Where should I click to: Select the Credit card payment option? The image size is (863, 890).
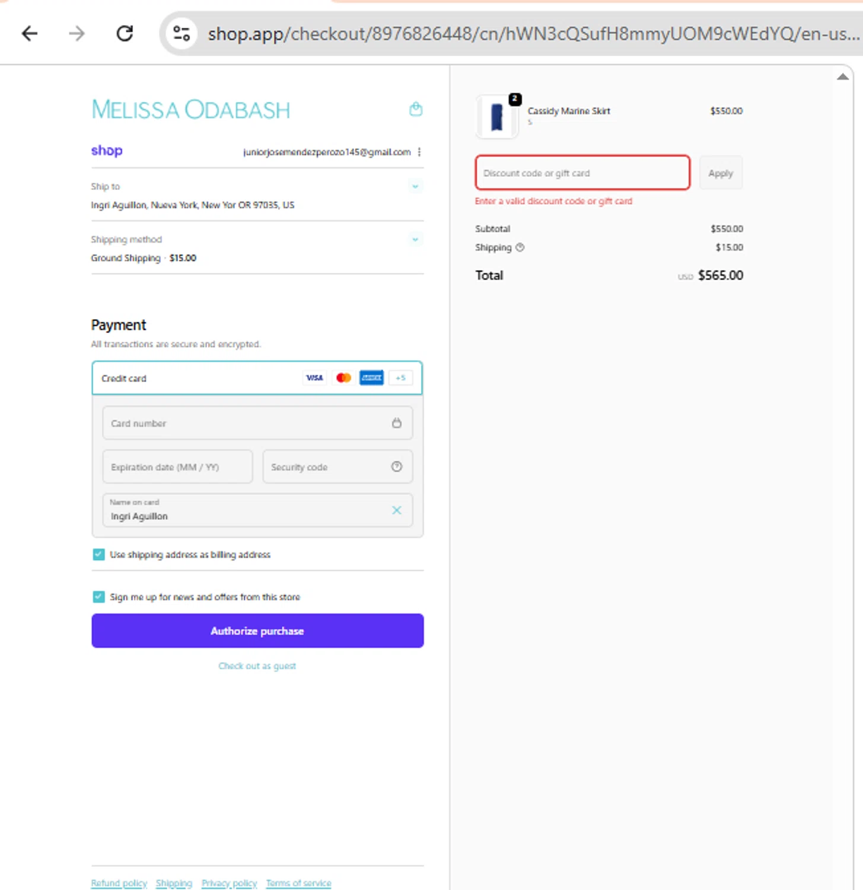pos(257,378)
